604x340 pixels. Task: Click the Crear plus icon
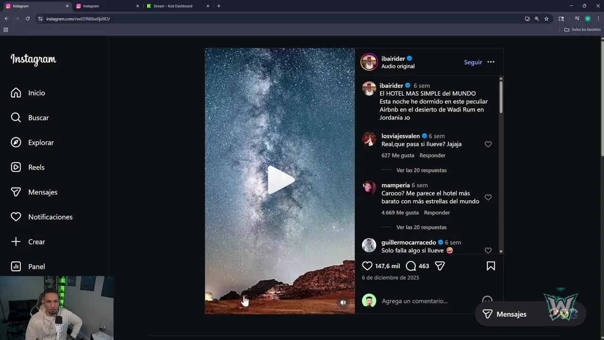[x=16, y=242]
